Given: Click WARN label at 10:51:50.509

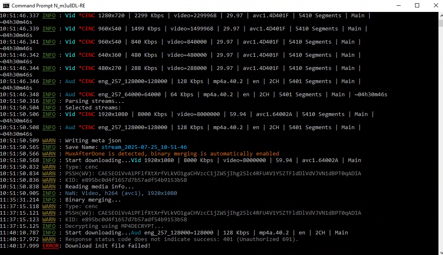Looking at the screenshot, I should point(49,141).
